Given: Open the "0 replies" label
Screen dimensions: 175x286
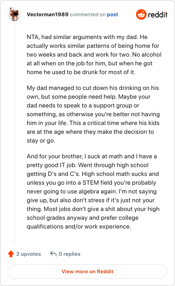Looking at the screenshot, I should pyautogui.click(x=70, y=254).
